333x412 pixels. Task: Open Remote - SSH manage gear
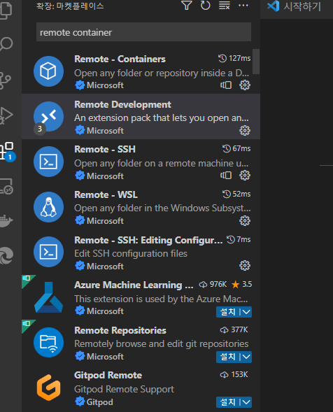pyautogui.click(x=245, y=176)
